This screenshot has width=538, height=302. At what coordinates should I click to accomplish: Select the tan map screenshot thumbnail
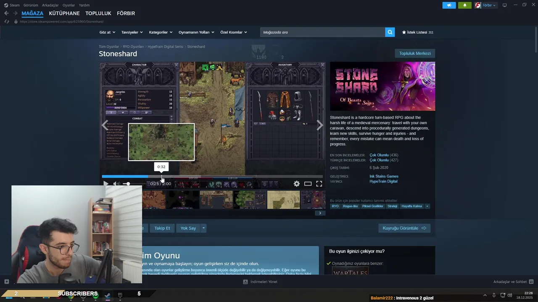(284, 200)
